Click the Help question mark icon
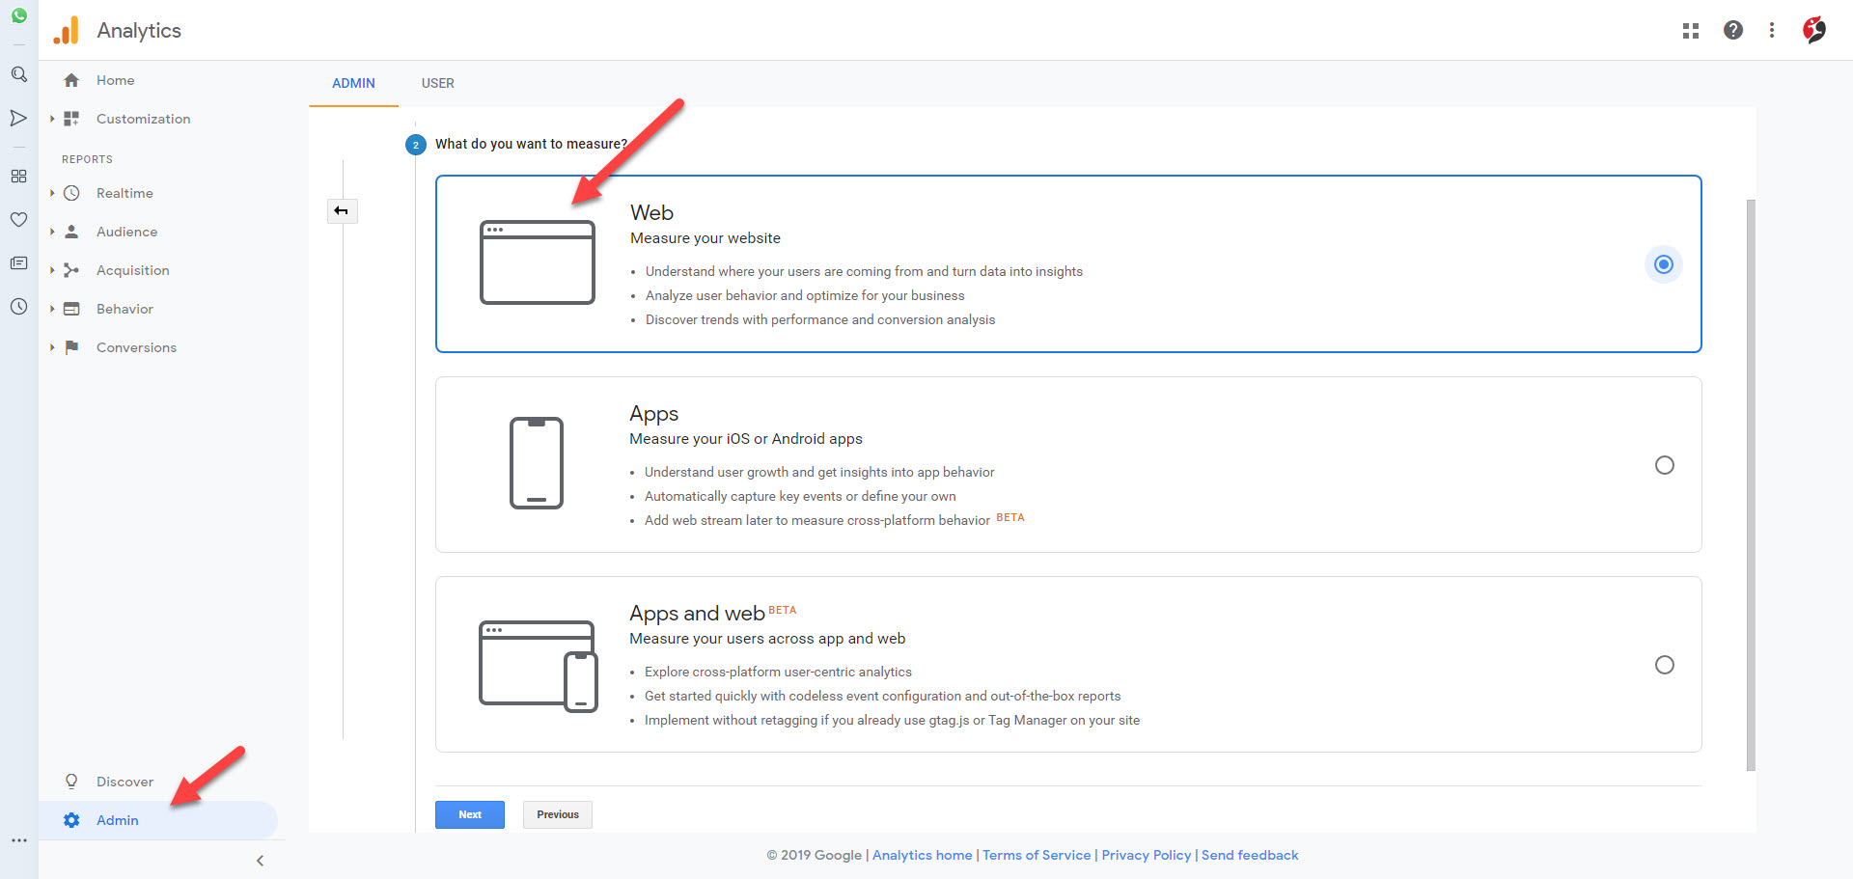This screenshot has width=1853, height=879. tap(1732, 31)
